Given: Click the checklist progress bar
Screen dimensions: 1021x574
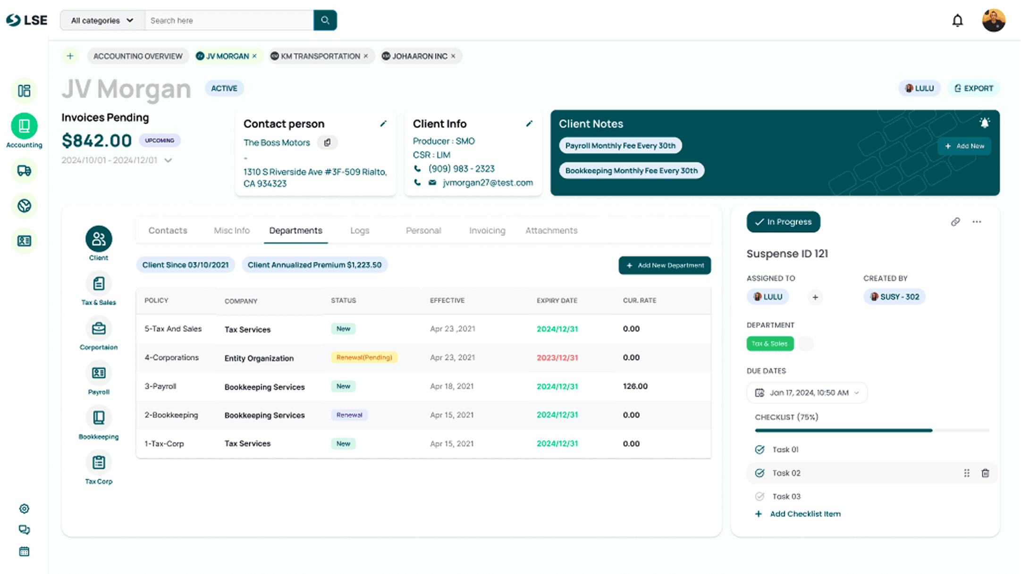Looking at the screenshot, I should pos(872,430).
